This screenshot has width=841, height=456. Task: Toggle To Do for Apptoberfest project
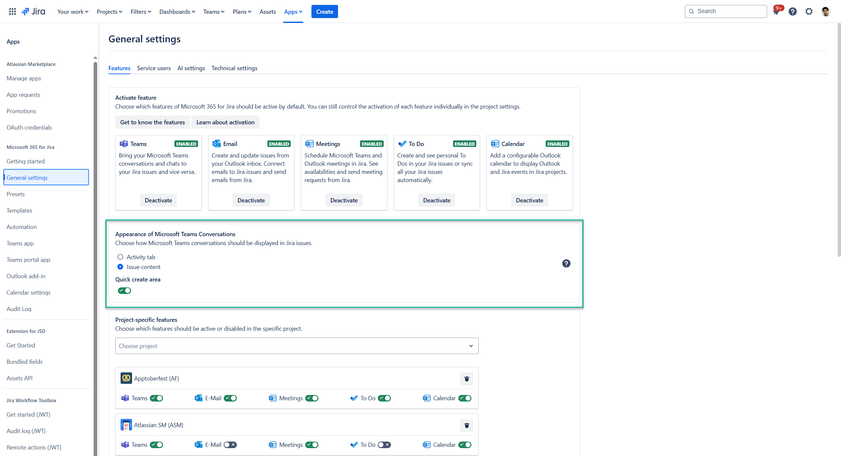[384, 398]
